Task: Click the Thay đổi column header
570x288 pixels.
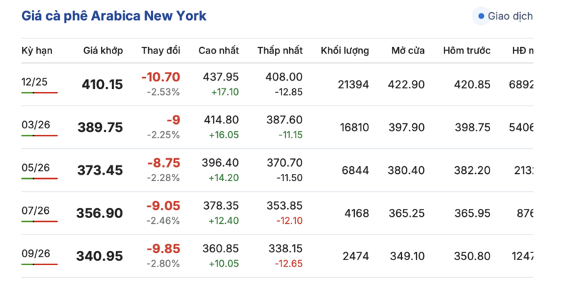Action: [160, 51]
